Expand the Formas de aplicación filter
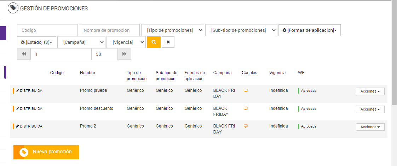 [x=310, y=30]
